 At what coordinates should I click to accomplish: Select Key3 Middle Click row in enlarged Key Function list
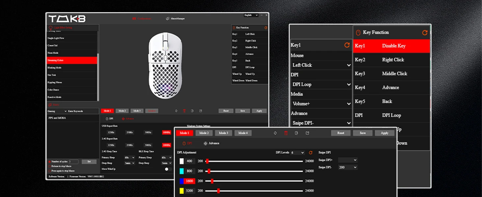(391, 74)
